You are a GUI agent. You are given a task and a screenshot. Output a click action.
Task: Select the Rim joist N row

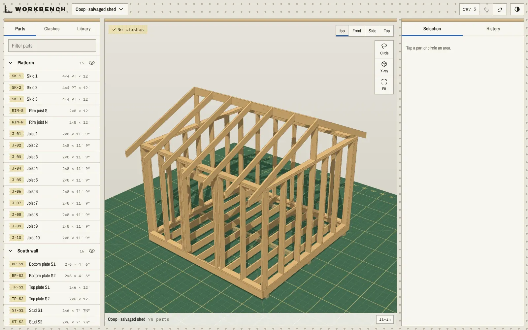[52, 122]
